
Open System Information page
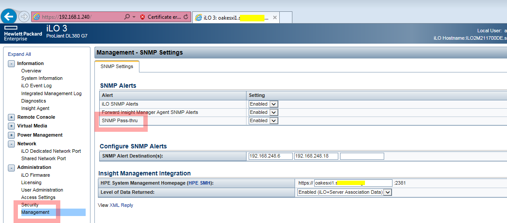click(42, 78)
